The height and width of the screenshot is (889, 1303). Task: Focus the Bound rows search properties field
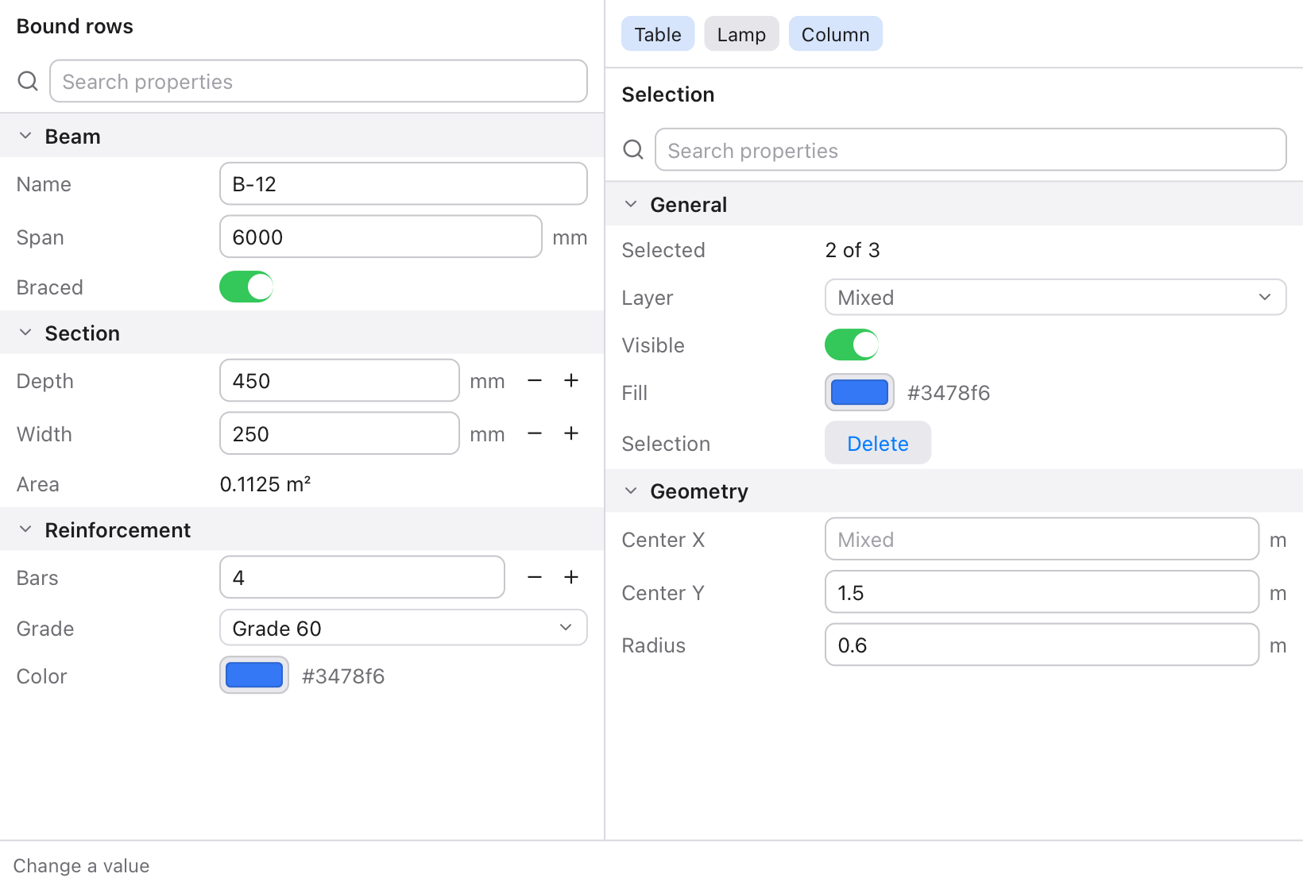319,81
